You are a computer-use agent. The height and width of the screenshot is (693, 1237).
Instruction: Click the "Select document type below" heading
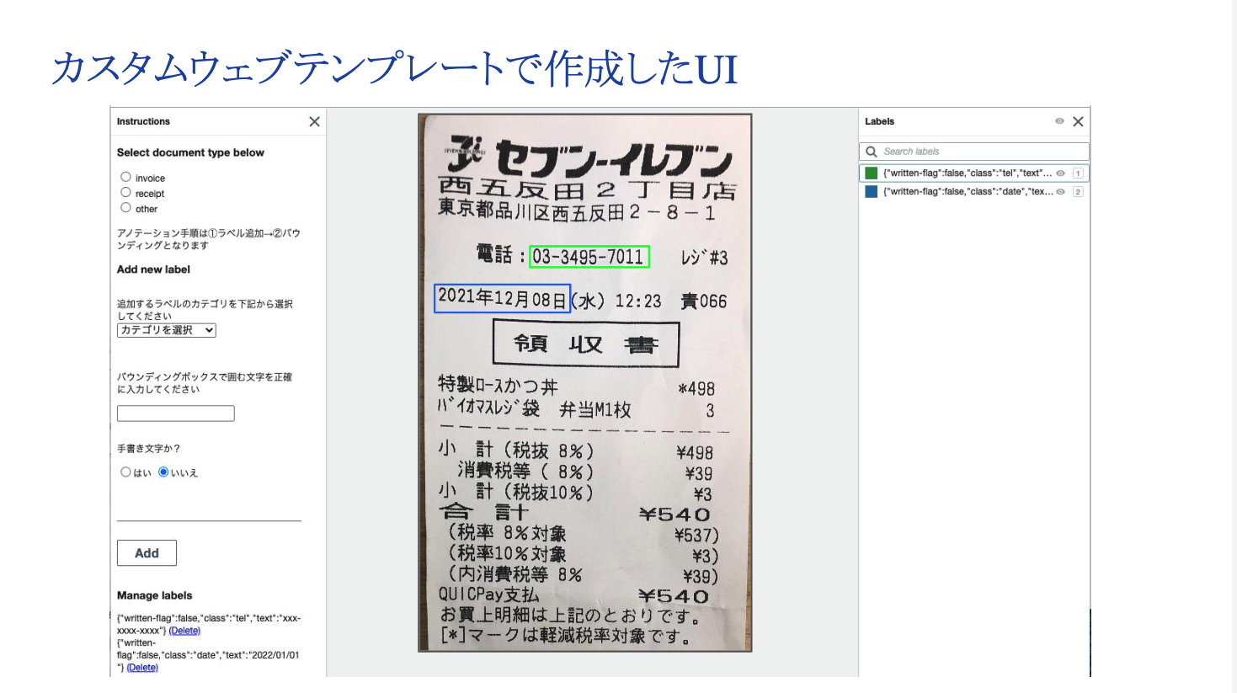(x=190, y=152)
